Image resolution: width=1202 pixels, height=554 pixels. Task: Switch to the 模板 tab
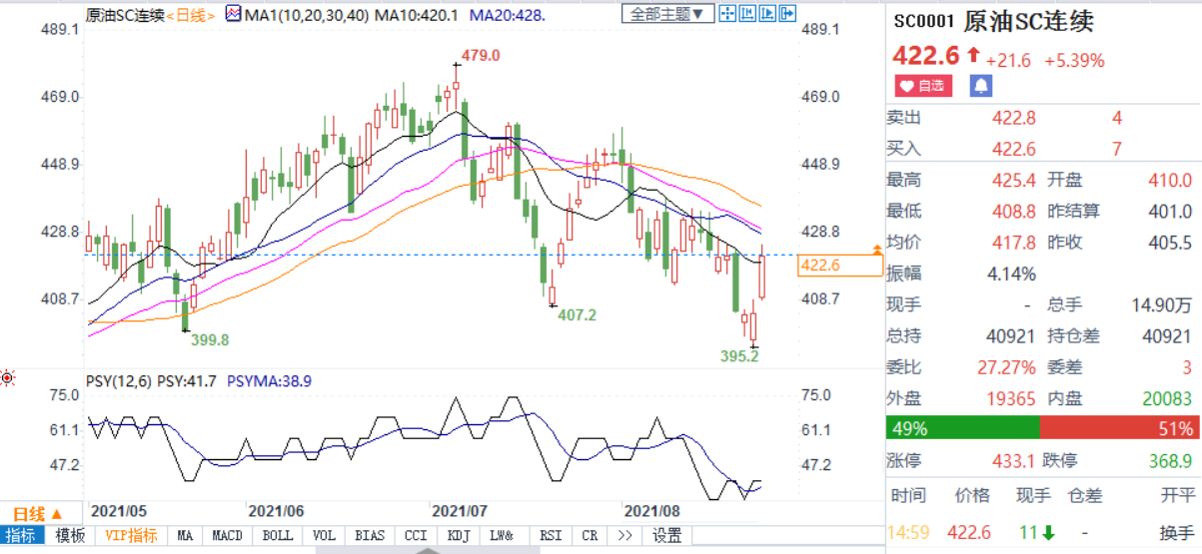pos(70,535)
